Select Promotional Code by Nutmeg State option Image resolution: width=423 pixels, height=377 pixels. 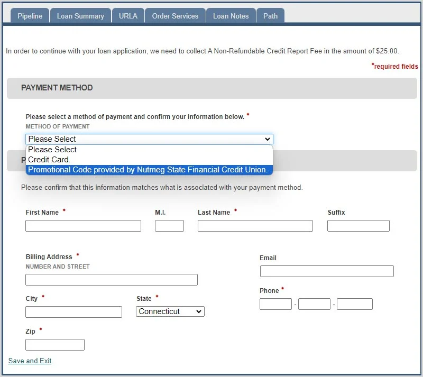pyautogui.click(x=149, y=170)
